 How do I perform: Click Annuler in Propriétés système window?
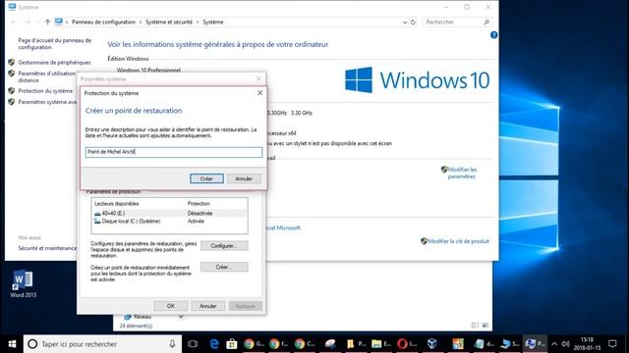click(x=207, y=306)
